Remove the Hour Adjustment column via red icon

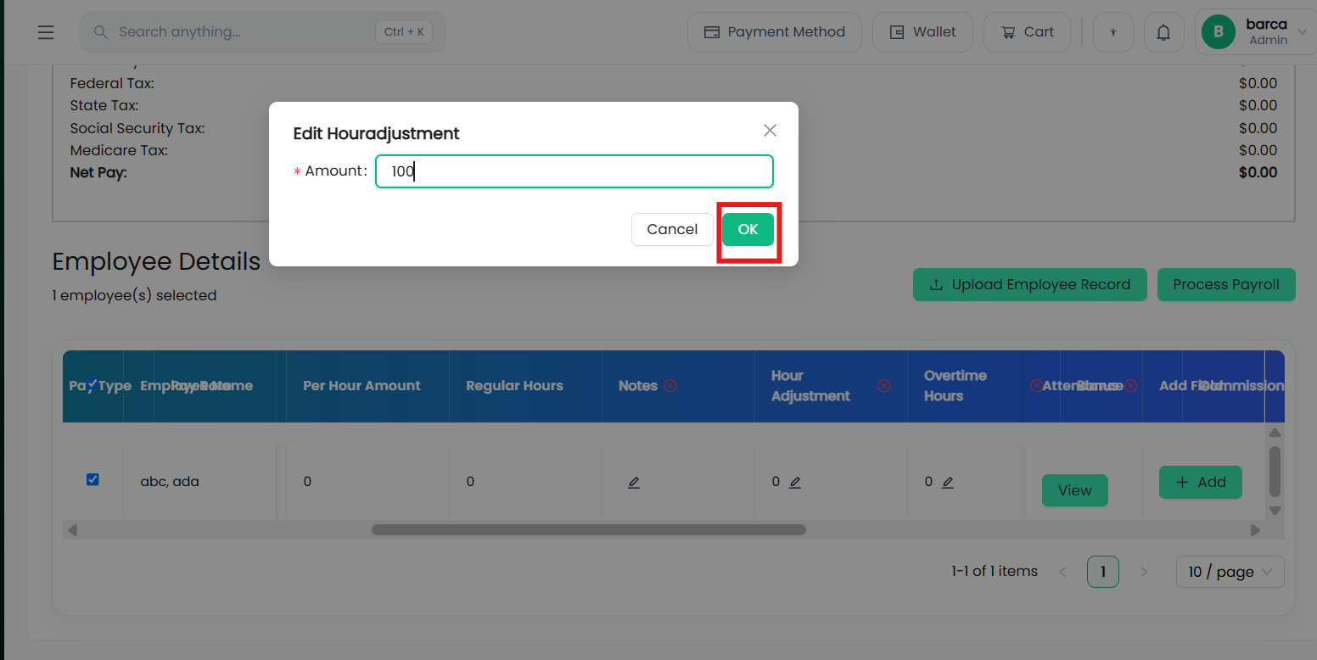point(883,386)
